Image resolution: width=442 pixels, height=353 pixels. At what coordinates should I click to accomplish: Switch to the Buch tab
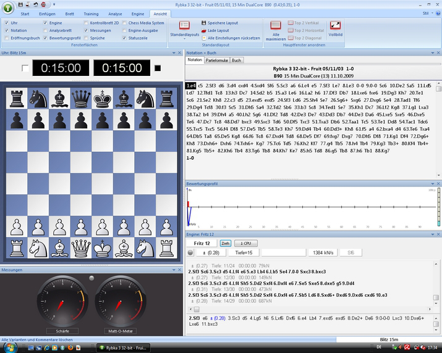pyautogui.click(x=236, y=60)
